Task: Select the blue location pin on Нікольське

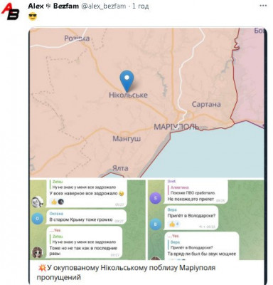Action: coord(127,81)
